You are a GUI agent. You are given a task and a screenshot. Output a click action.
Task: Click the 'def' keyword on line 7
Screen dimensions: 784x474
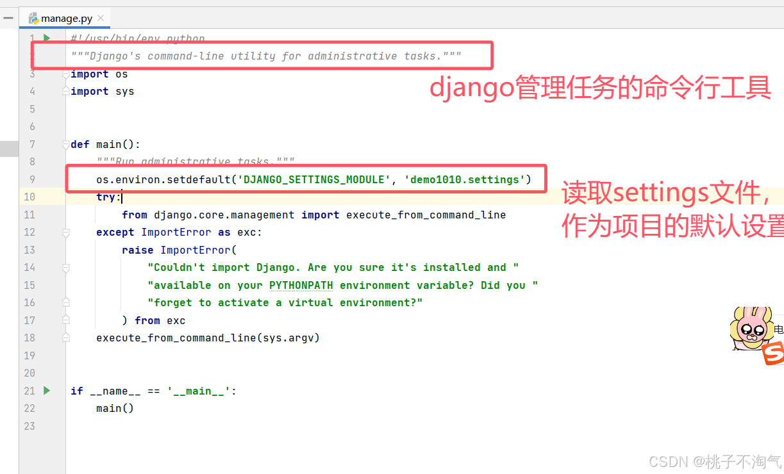tap(80, 144)
